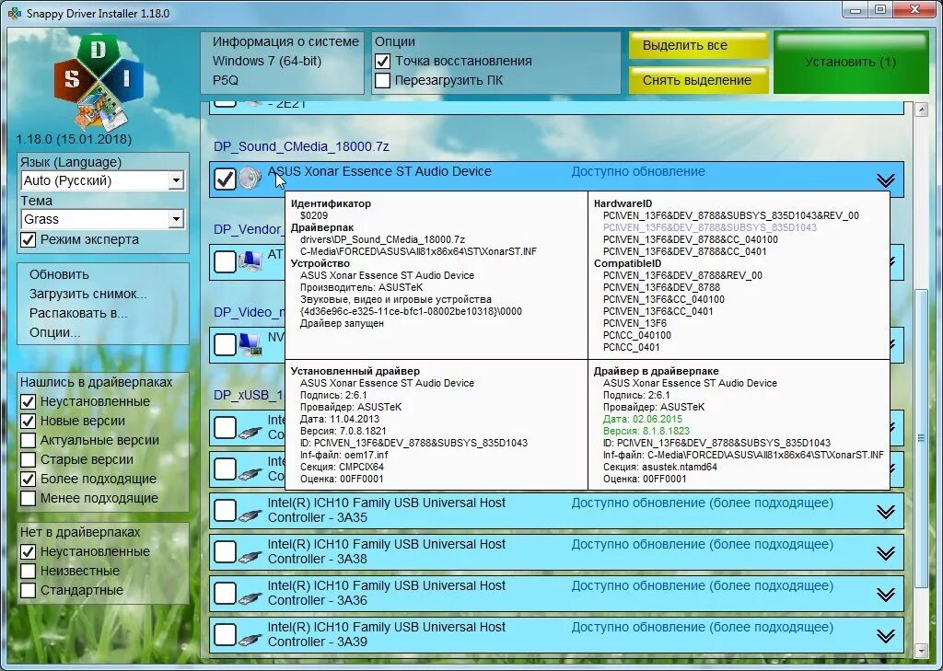Click the Снять выделение button

(698, 80)
